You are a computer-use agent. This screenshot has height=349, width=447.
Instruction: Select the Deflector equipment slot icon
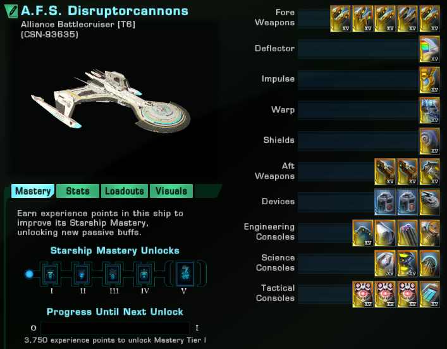pos(429,49)
